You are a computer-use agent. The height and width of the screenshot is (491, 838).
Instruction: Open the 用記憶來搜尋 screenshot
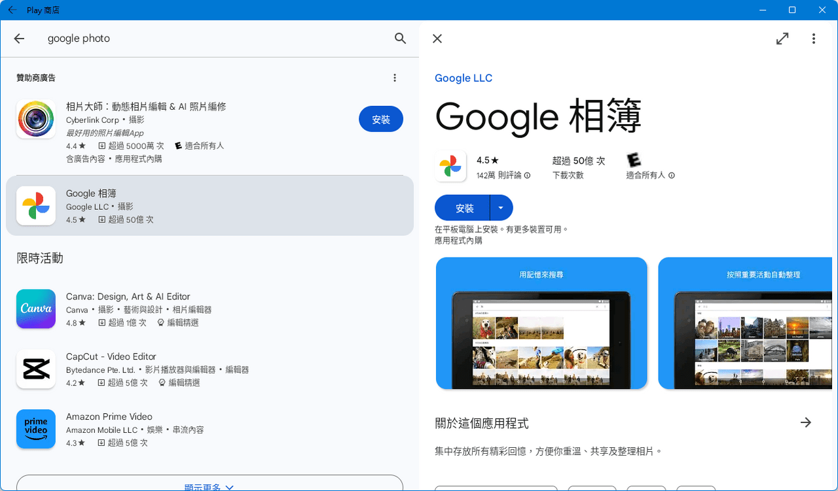[541, 324]
